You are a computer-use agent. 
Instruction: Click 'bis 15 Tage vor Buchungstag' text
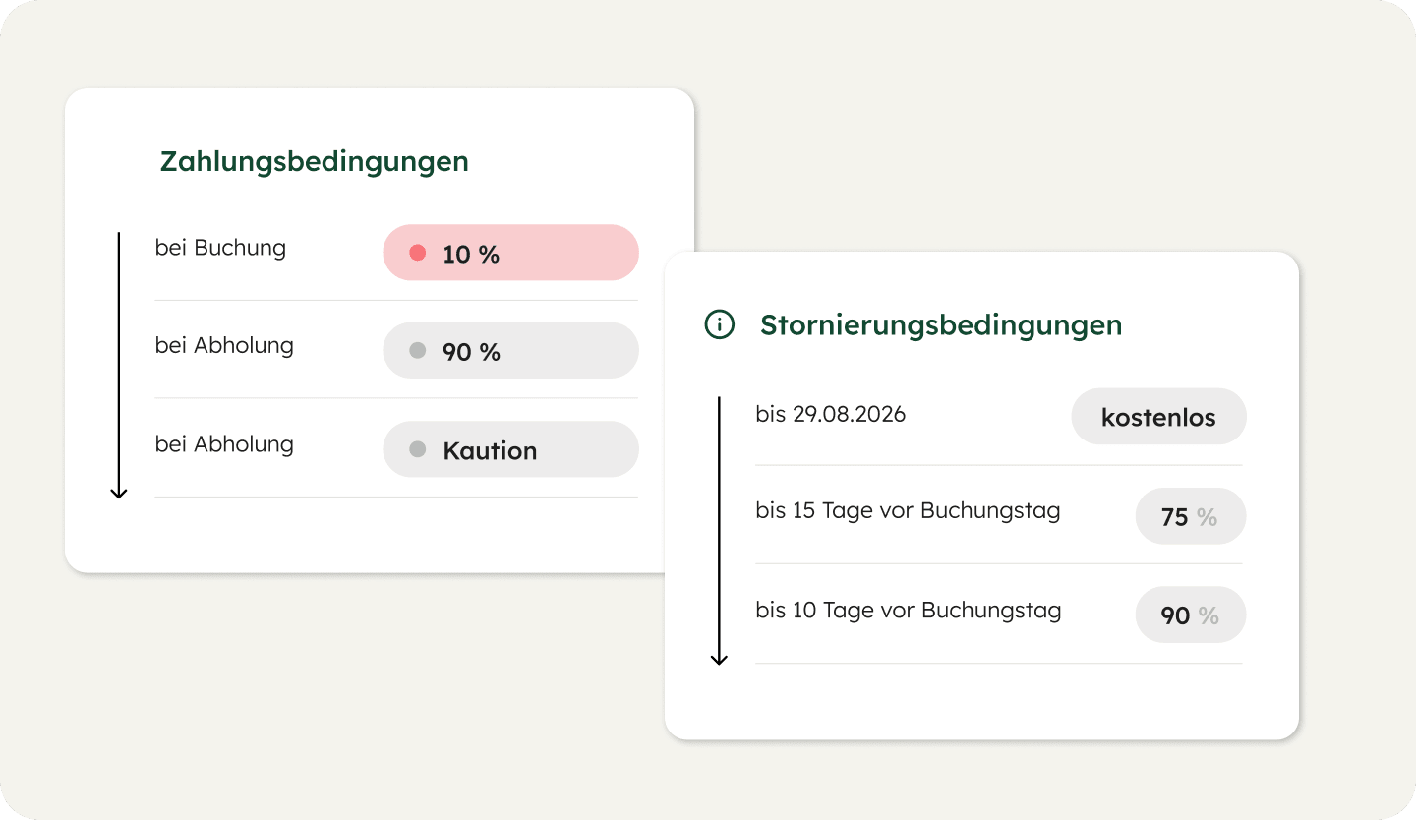[908, 512]
